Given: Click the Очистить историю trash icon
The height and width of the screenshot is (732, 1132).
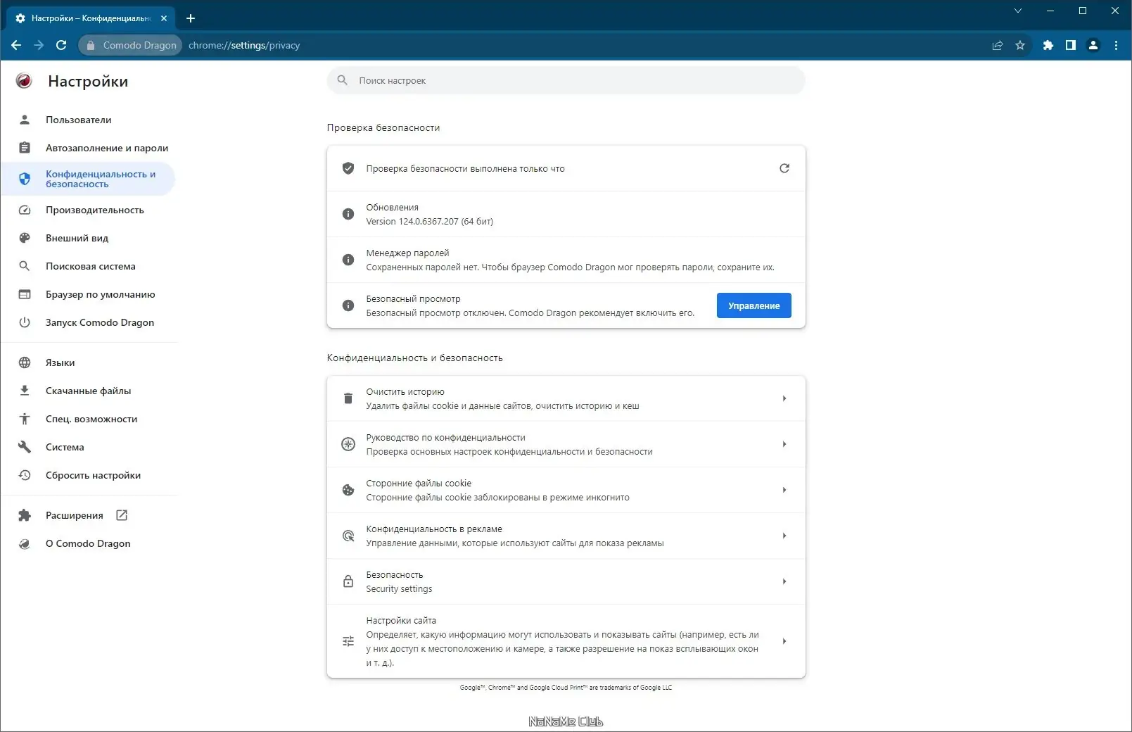Looking at the screenshot, I should [x=348, y=398].
